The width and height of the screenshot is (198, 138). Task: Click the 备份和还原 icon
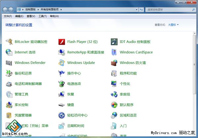coord(9,73)
